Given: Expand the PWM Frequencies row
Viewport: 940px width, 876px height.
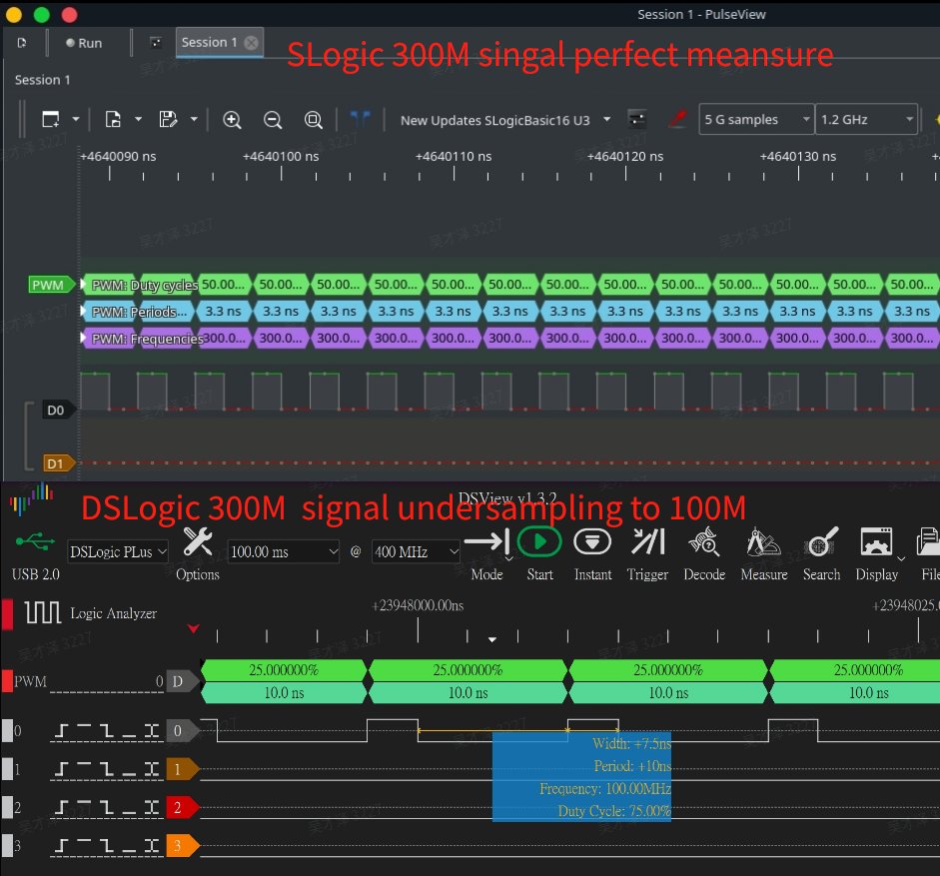Looking at the screenshot, I should coord(83,339).
